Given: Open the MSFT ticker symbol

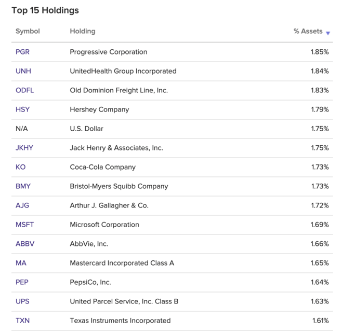Looking at the screenshot, I should pyautogui.click(x=24, y=225).
